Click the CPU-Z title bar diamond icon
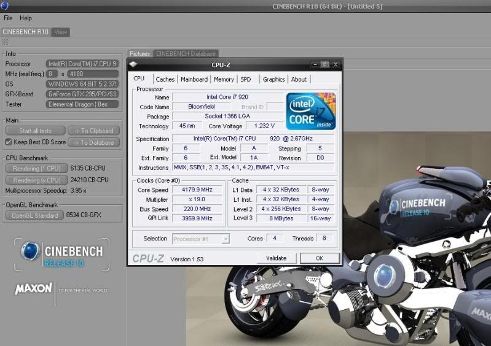491x346 pixels. pos(133,64)
